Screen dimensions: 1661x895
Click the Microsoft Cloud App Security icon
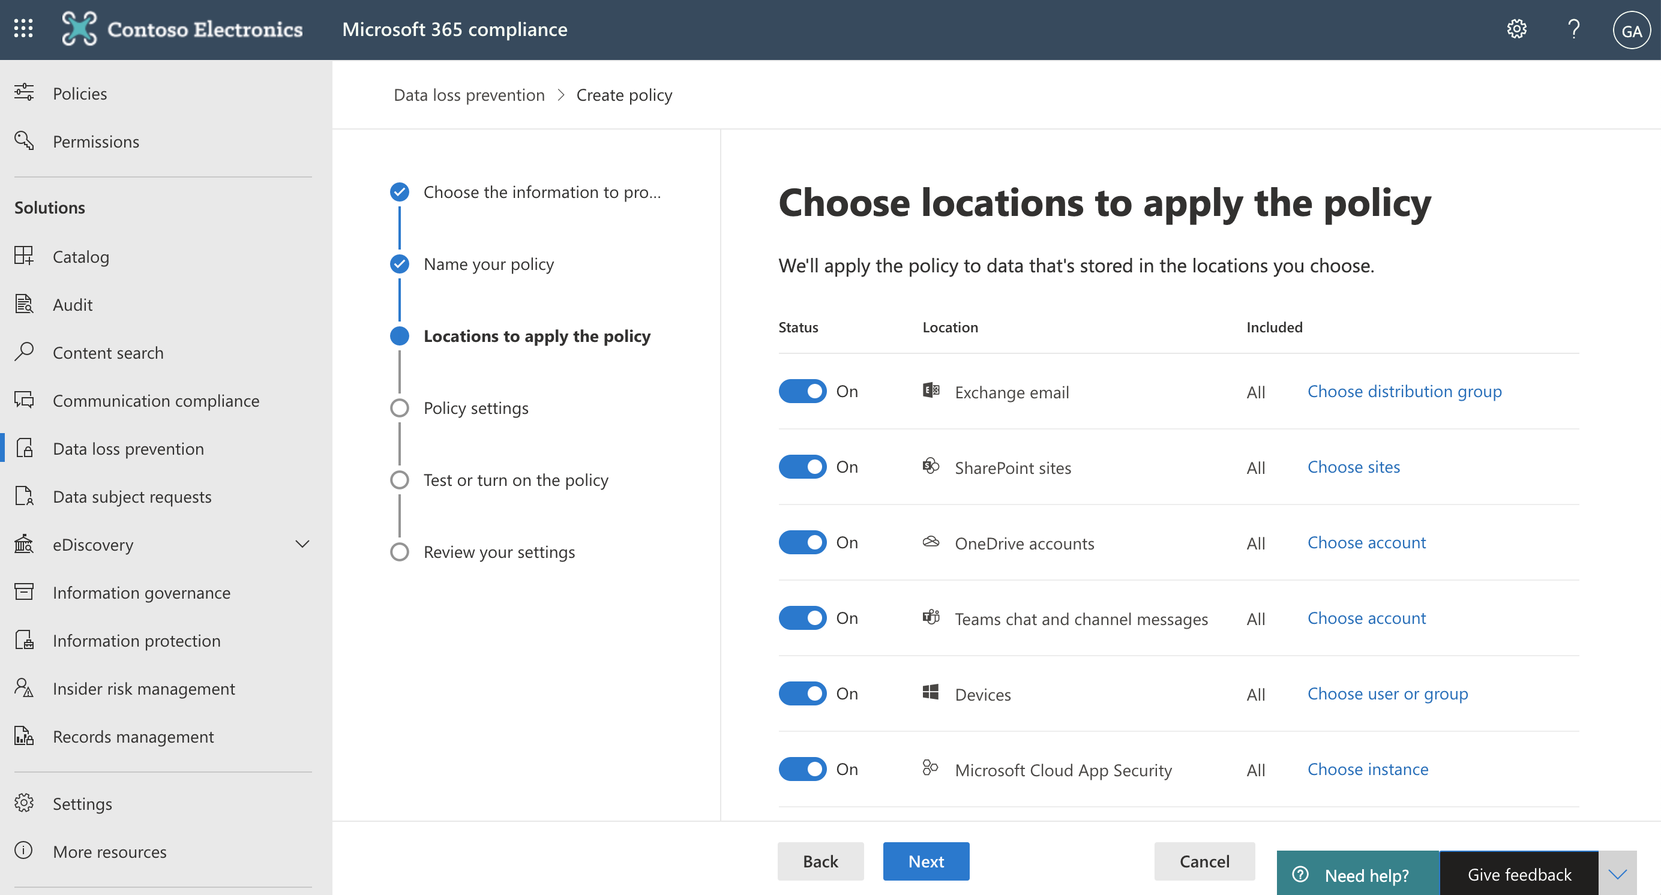[x=929, y=768]
